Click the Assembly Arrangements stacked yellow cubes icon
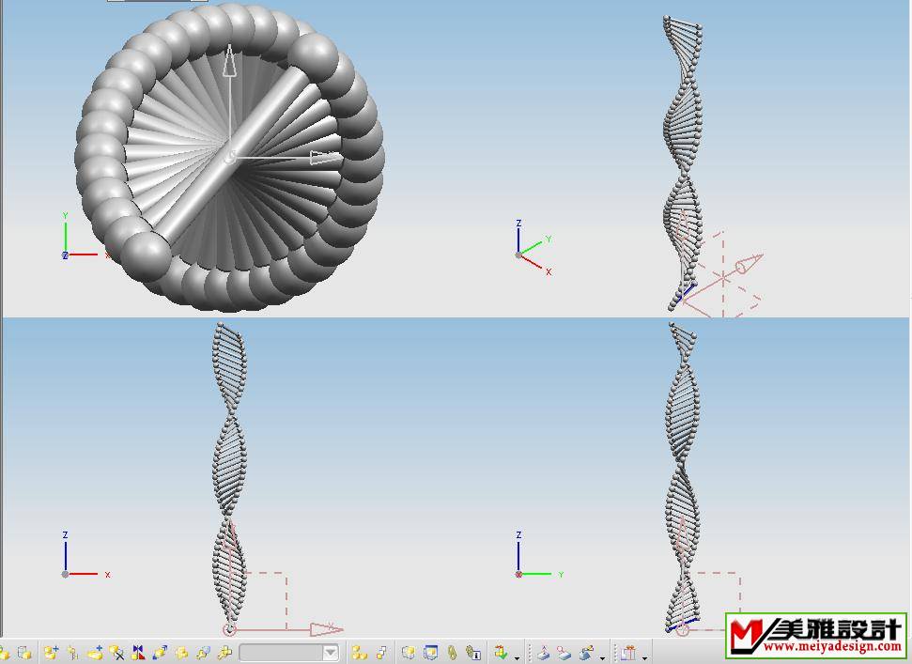This screenshot has width=912, height=664. [x=359, y=653]
